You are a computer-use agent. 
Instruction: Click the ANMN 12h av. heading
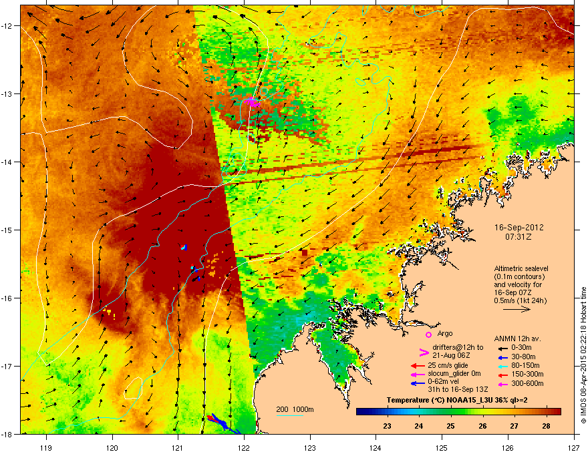tap(517, 338)
